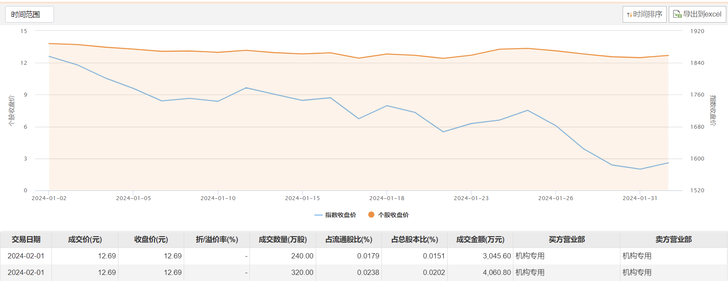Open the 时间范围 time range selector
Screen dimensions: 728x281
(x=30, y=14)
